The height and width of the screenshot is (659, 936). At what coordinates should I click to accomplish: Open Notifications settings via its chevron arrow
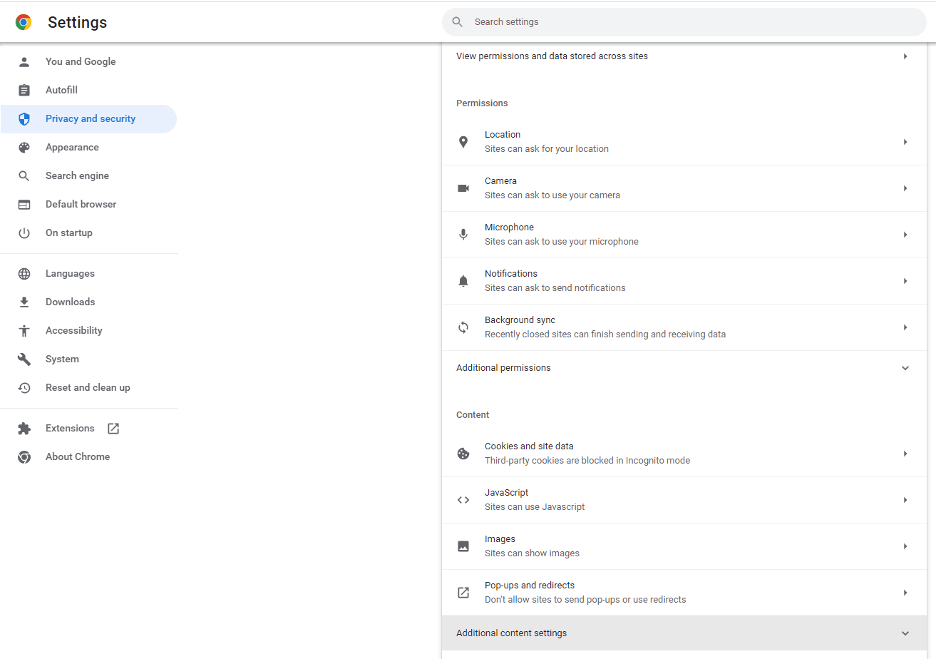[x=905, y=280]
